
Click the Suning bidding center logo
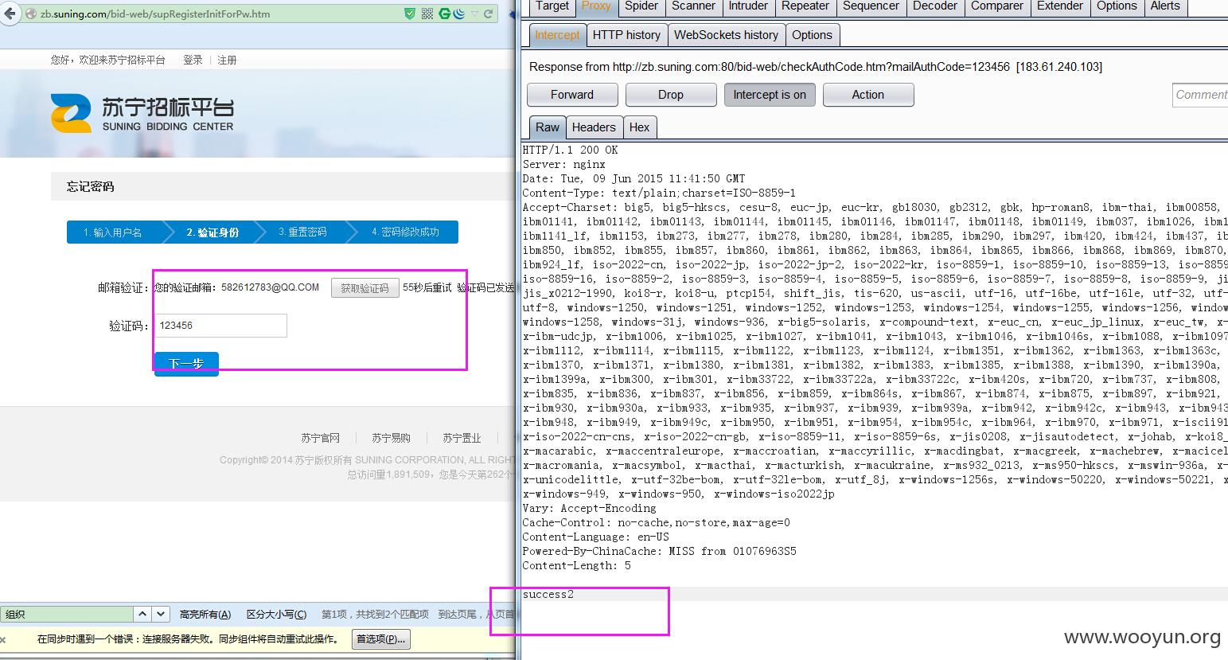142,113
